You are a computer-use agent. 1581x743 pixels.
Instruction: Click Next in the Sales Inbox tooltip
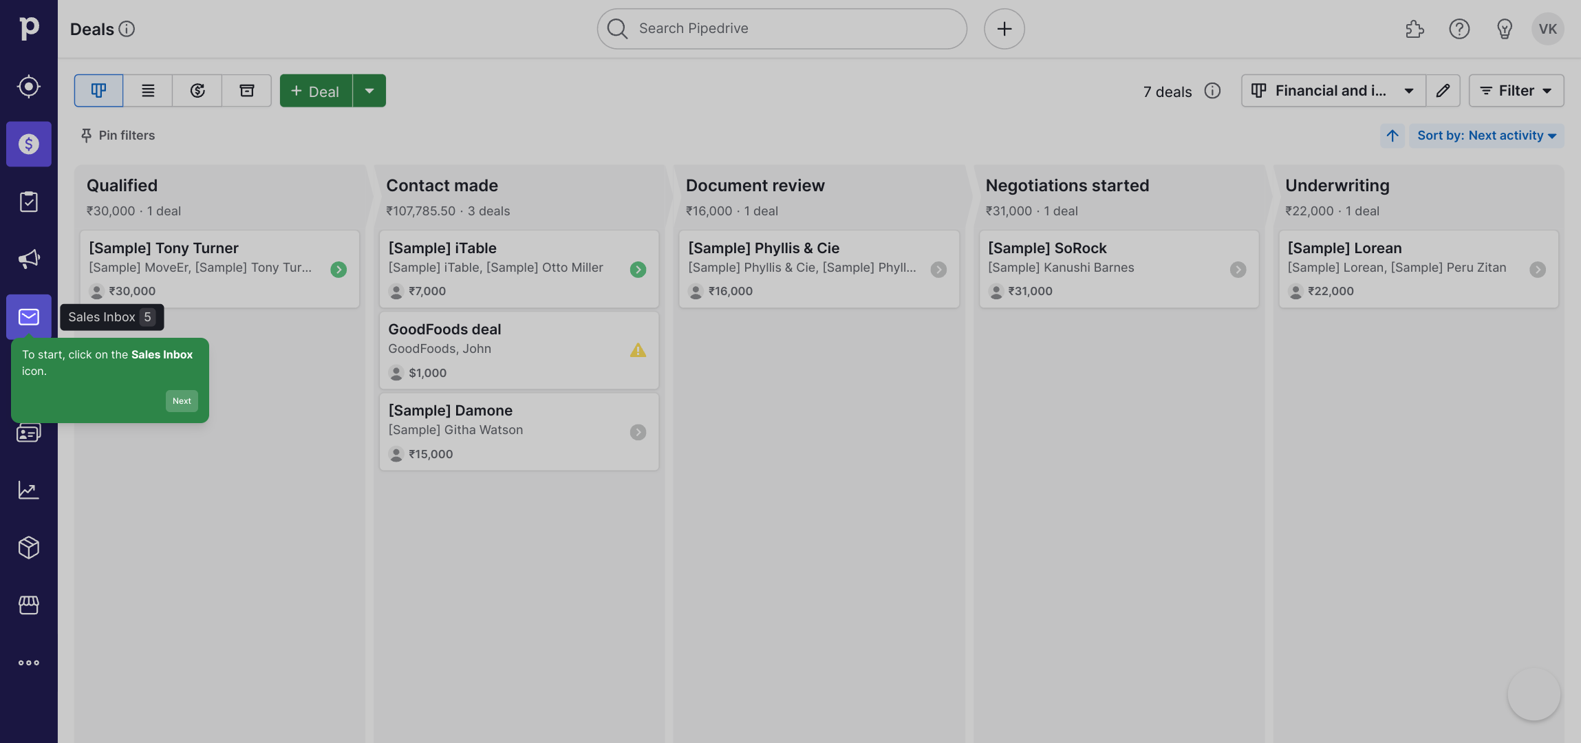(182, 401)
